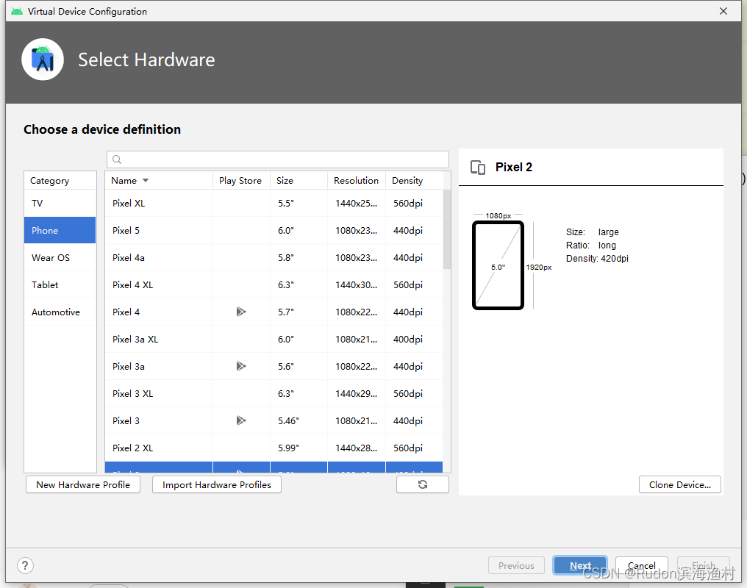
Task: Click the 400dpi density cell
Action: pos(414,339)
